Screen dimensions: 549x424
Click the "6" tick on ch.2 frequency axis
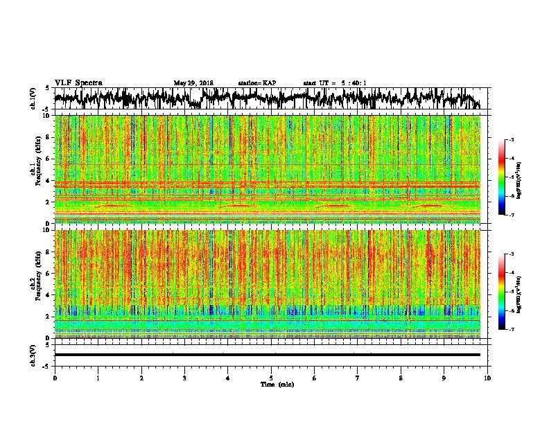click(x=48, y=273)
